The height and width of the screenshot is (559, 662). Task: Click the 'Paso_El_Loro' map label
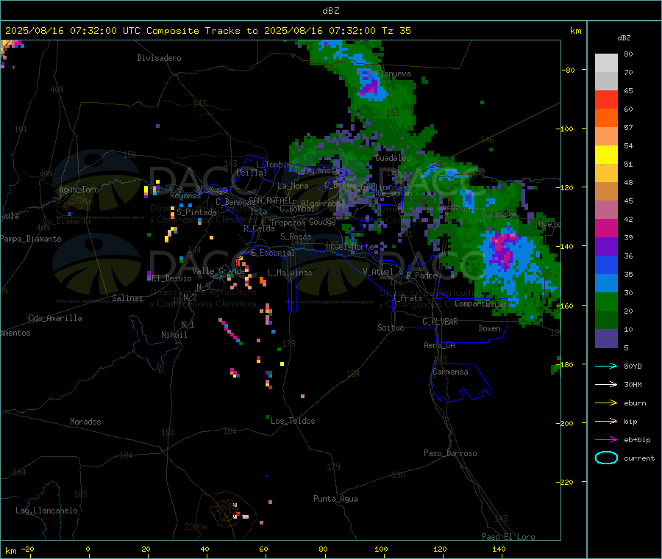tap(509, 537)
